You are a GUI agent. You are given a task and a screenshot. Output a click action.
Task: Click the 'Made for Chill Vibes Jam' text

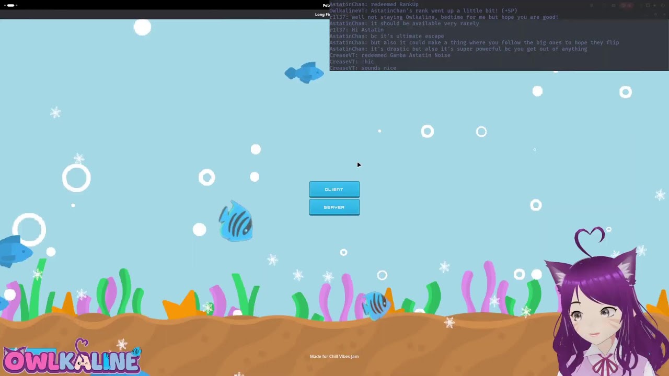334,357
